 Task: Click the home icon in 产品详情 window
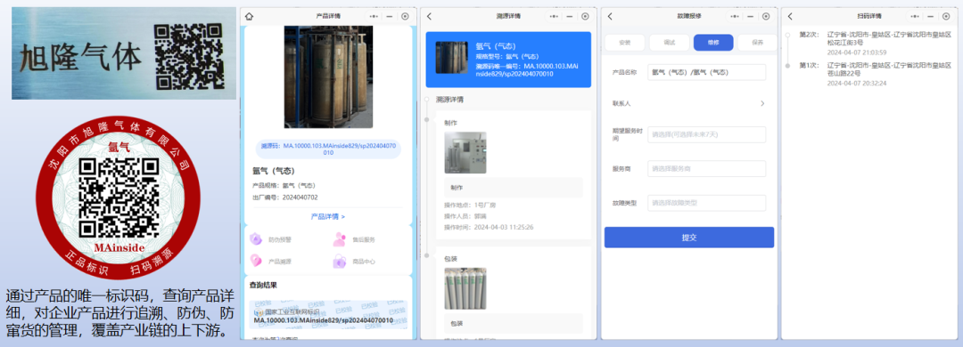tap(249, 17)
